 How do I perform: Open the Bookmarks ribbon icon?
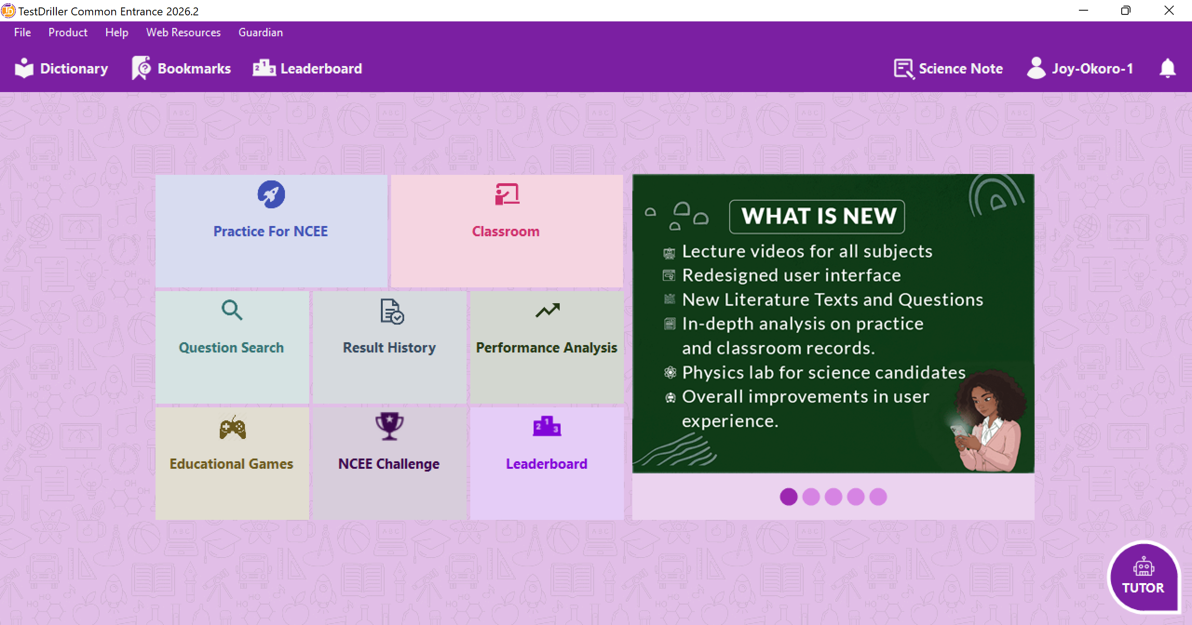pos(142,68)
